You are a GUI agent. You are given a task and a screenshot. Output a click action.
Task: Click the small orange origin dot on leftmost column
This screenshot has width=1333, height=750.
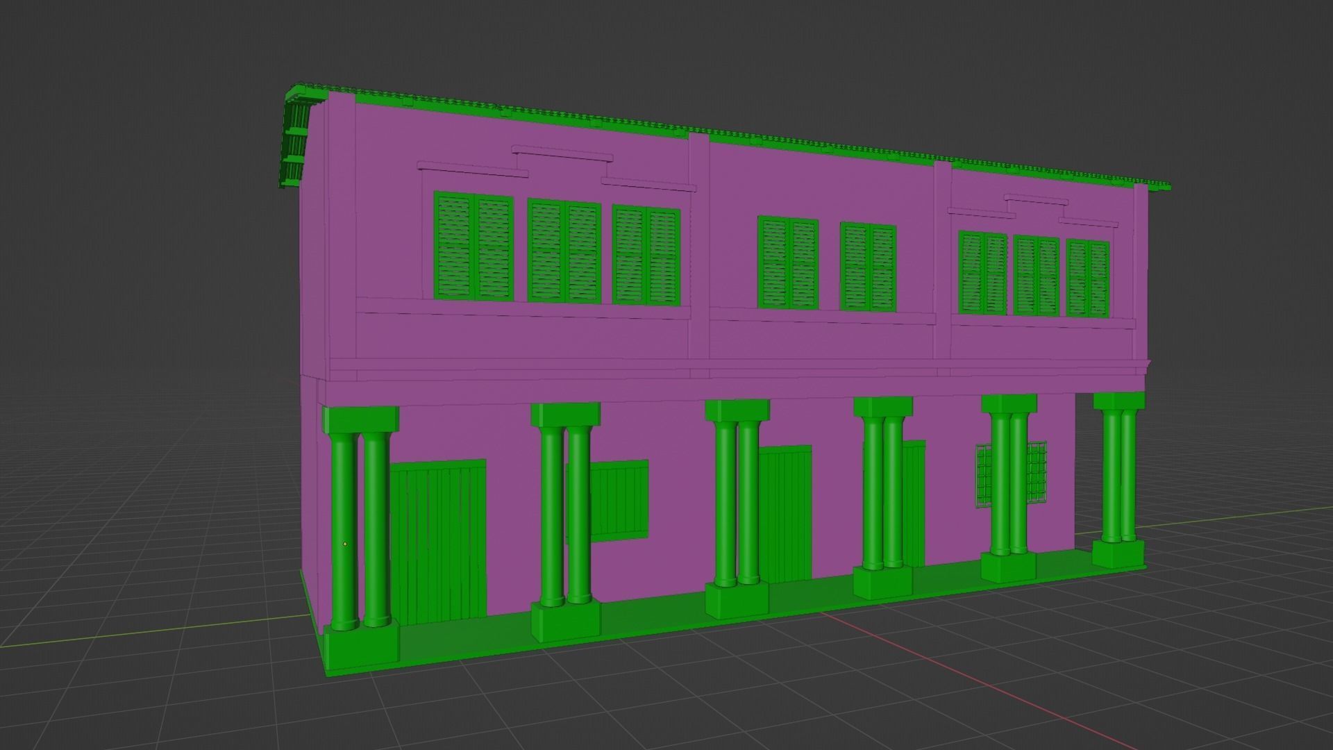click(x=345, y=544)
